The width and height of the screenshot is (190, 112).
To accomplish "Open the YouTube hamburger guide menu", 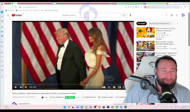I will point(8,15).
